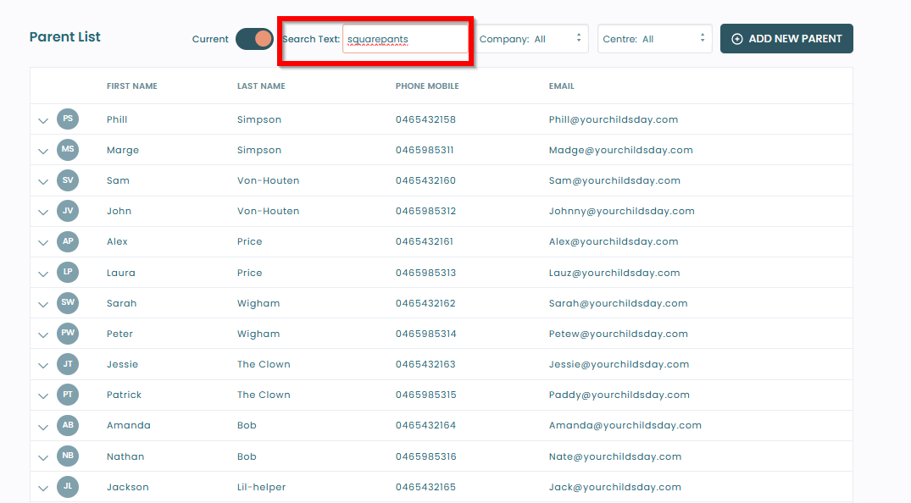Expand Sam Von-Houten's row chevron

point(43,182)
